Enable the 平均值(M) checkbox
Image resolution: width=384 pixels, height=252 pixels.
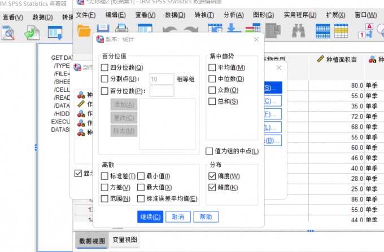(212, 68)
